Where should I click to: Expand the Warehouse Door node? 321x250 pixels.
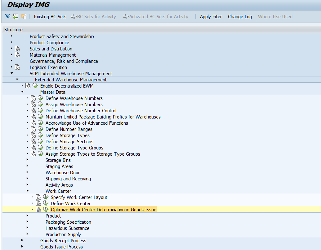pyautogui.click(x=27, y=172)
